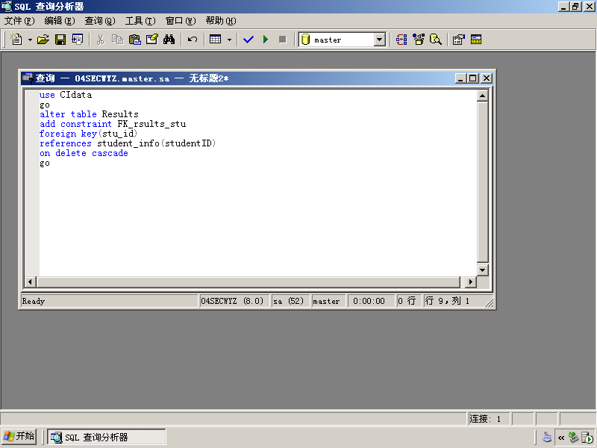Click 'master' in the query status bar
Image resolution: width=597 pixels, height=448 pixels.
coord(328,301)
